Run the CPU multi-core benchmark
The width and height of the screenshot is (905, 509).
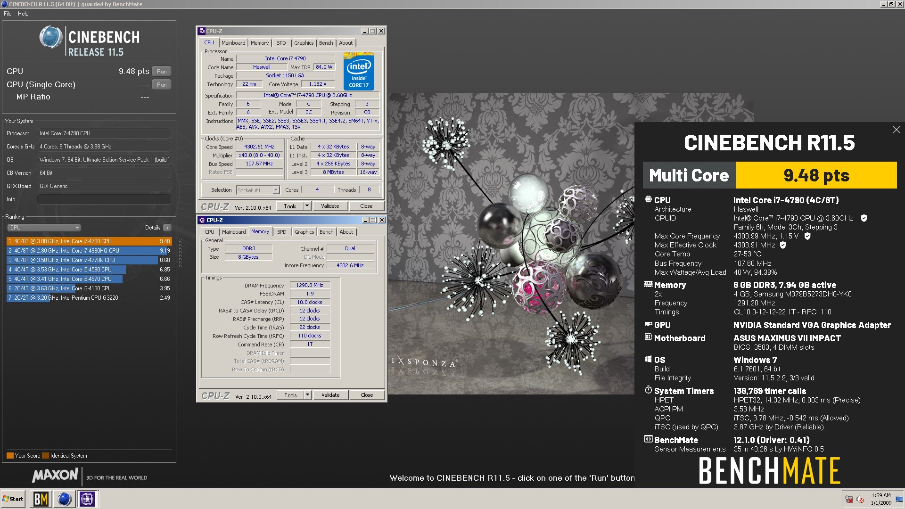162,72
